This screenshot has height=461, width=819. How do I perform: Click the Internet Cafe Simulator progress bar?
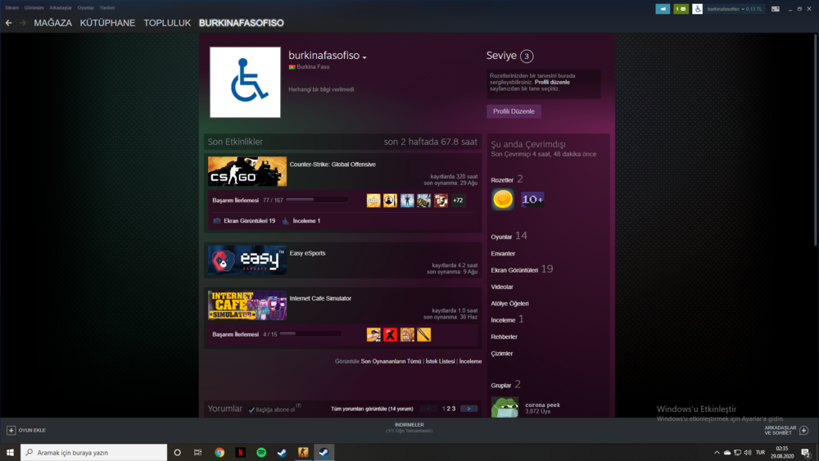[310, 334]
